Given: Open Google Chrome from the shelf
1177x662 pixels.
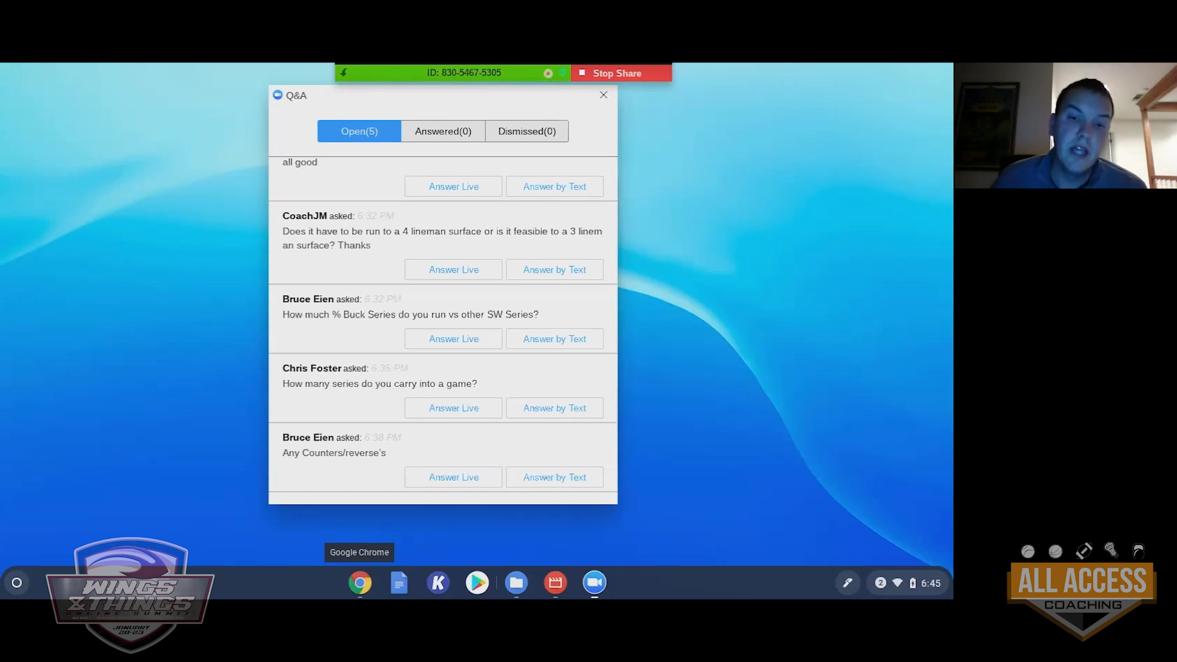Looking at the screenshot, I should 360,583.
